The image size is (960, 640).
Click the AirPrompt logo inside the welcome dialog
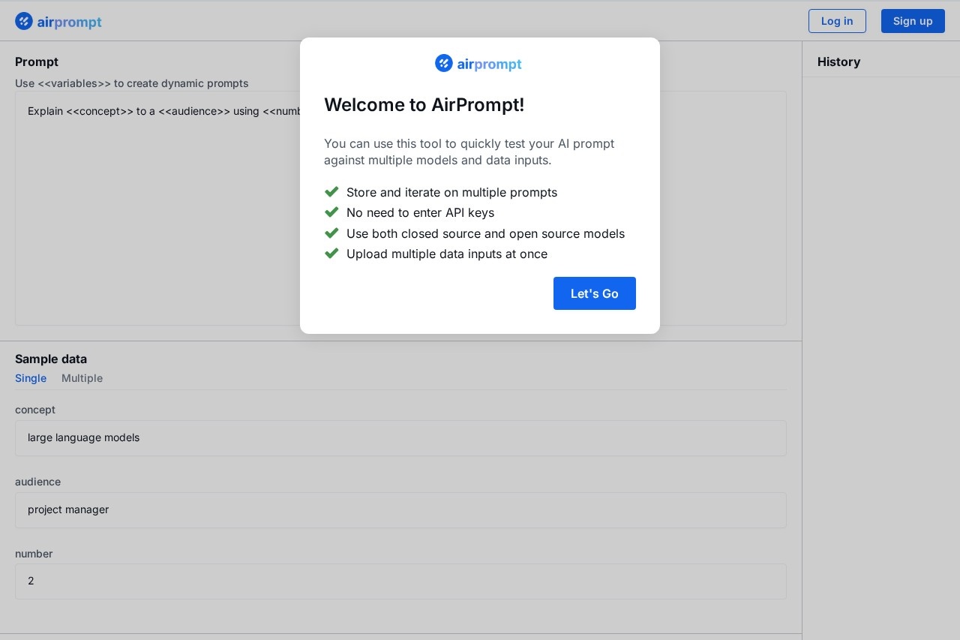[x=478, y=63]
